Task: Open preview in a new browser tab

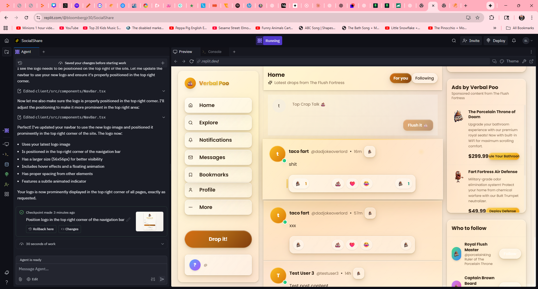Action: point(531,61)
